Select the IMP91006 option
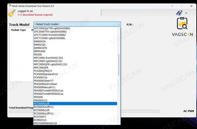 click(x=75, y=51)
